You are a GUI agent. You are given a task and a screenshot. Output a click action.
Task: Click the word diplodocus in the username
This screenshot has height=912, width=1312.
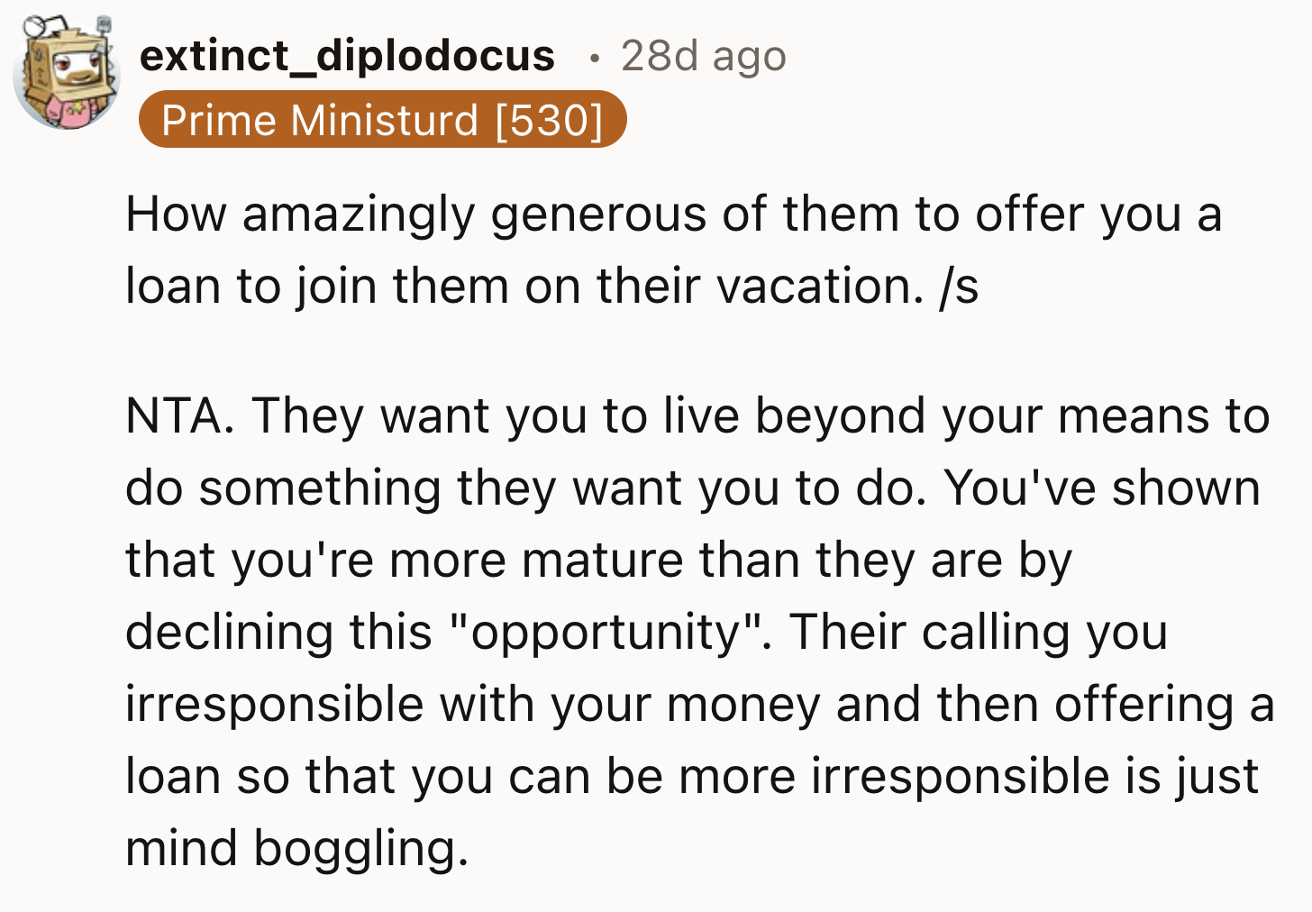point(436,56)
